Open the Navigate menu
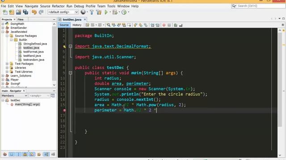This screenshot has height=160, width=286. 31,6
